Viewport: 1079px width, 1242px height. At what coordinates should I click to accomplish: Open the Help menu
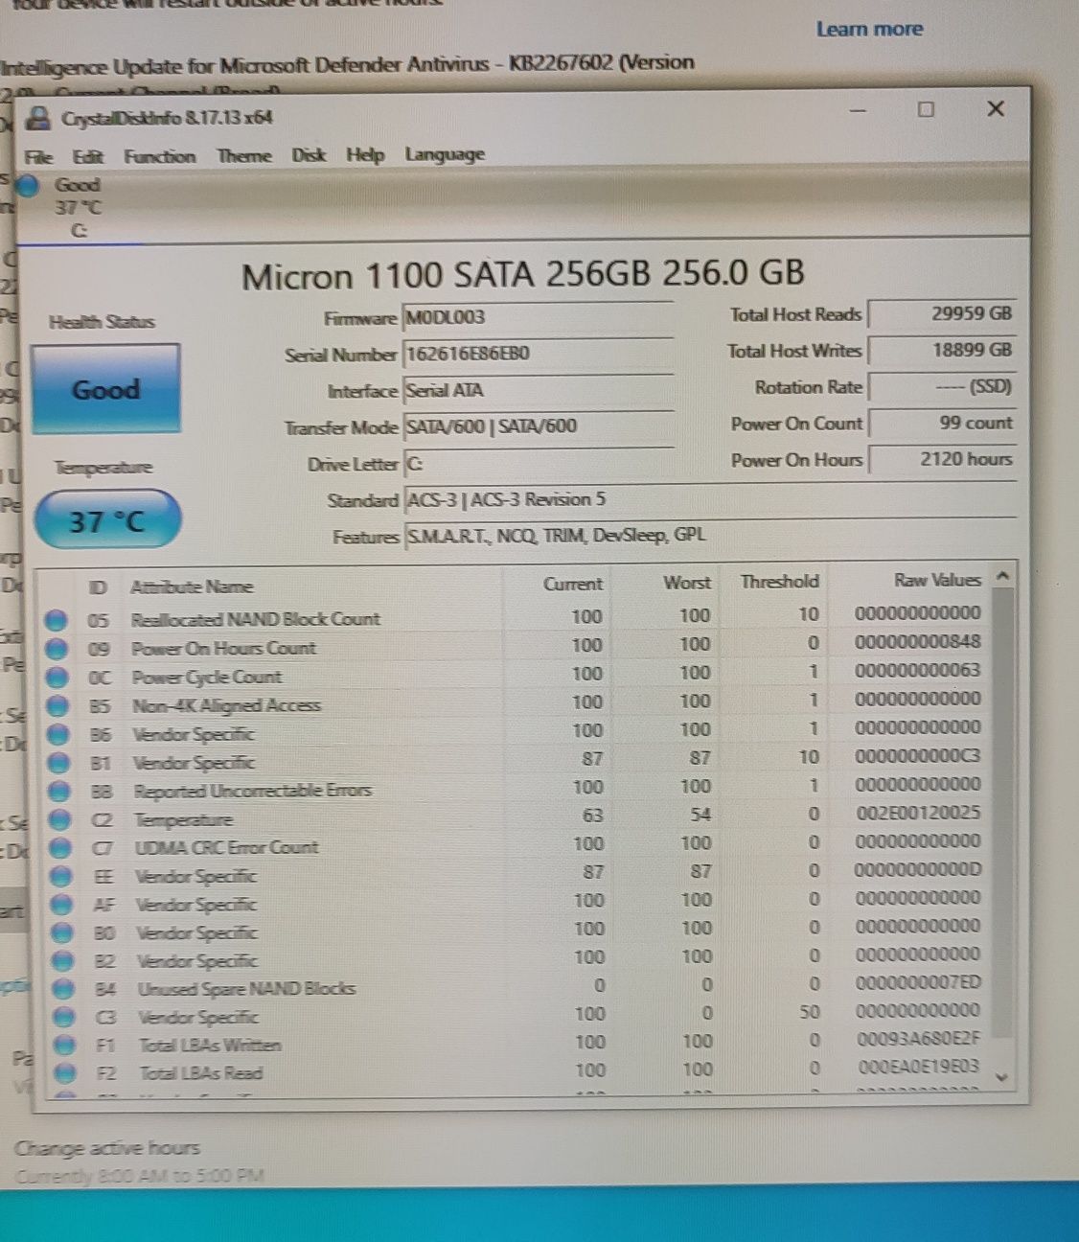pyautogui.click(x=365, y=154)
